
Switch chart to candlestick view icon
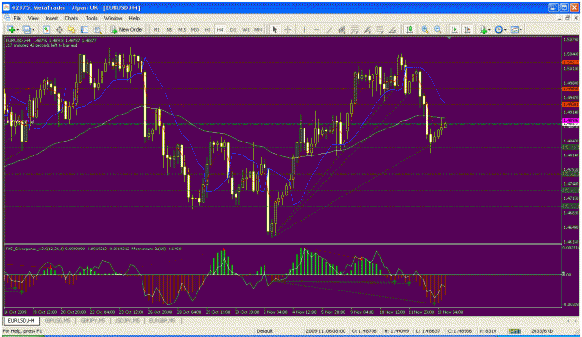click(410, 29)
